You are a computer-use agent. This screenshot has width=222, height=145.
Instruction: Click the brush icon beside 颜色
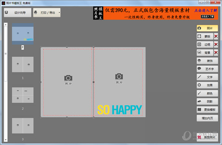click(199, 93)
